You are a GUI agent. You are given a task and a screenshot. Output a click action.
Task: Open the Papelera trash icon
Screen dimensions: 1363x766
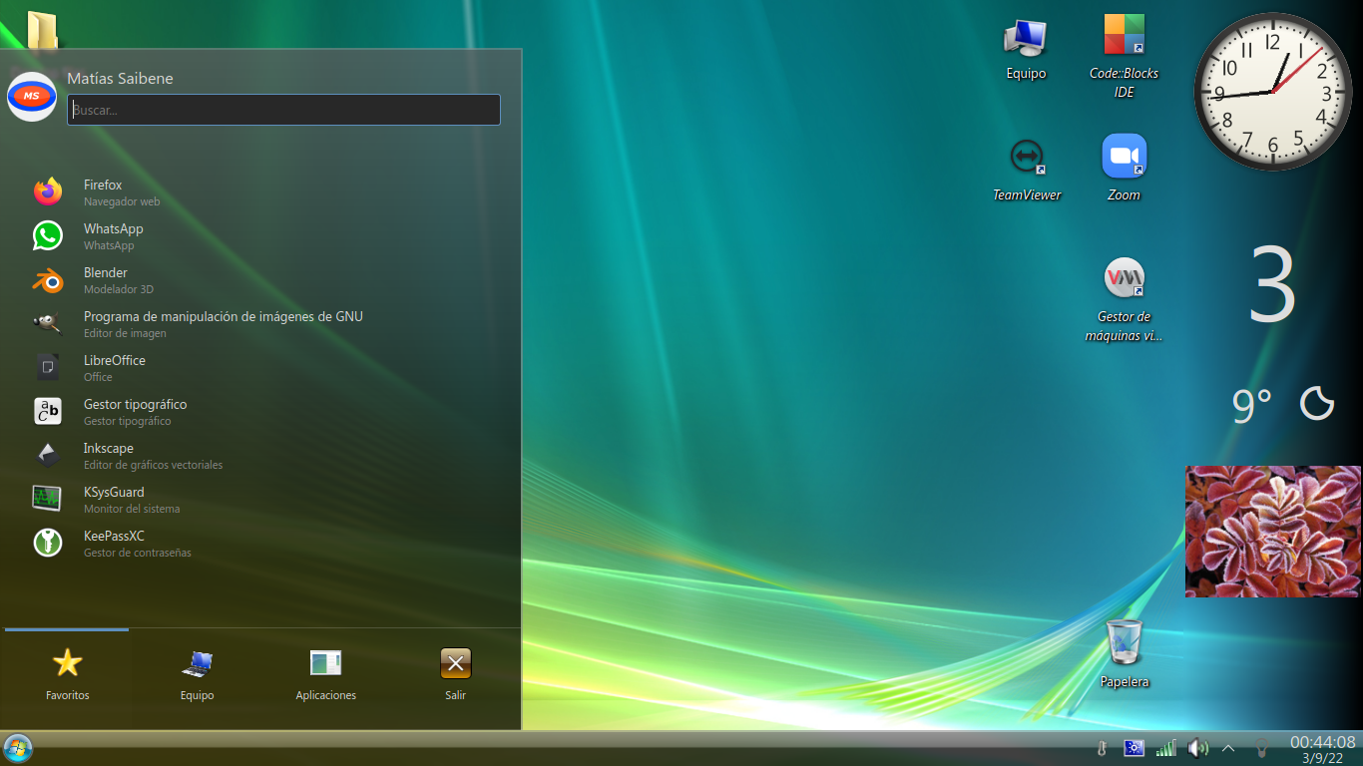[x=1125, y=653]
